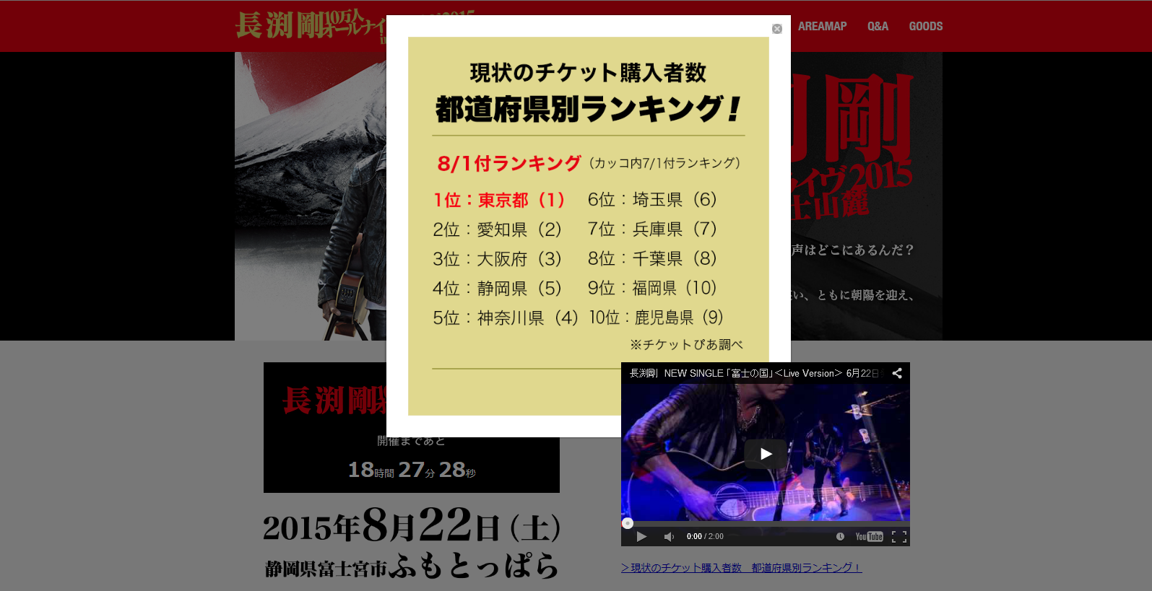Close the ranking popup with the X icon
Screen dimensions: 1152x591
tap(777, 29)
